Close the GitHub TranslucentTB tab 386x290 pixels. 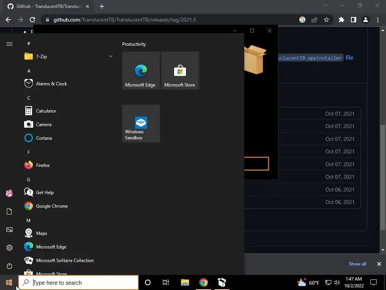point(87,6)
